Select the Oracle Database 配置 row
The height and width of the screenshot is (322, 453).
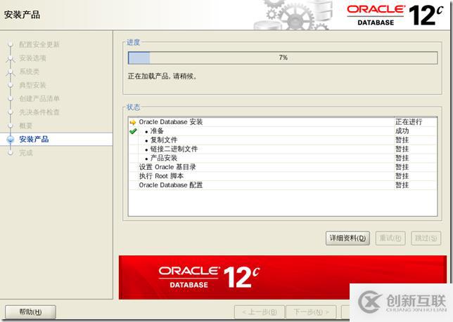click(283, 185)
